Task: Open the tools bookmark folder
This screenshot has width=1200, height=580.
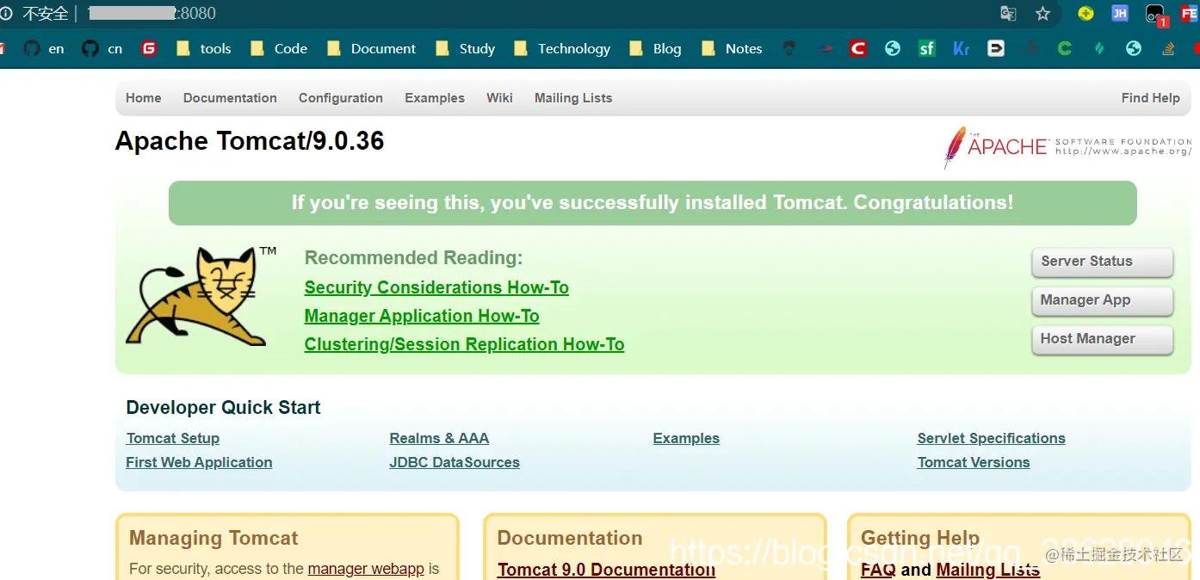Action: [x=203, y=49]
